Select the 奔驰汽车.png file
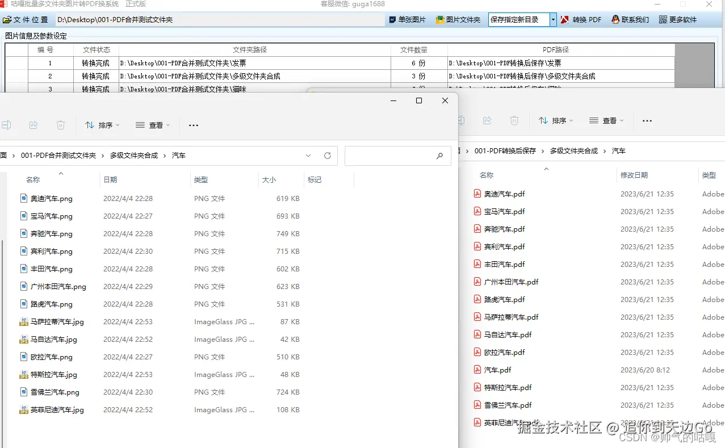Screen dimensions: 725x448 pos(52,233)
